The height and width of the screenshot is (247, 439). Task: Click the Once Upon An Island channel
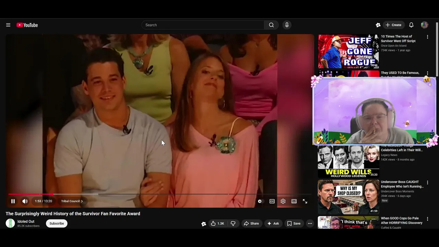coord(394,46)
